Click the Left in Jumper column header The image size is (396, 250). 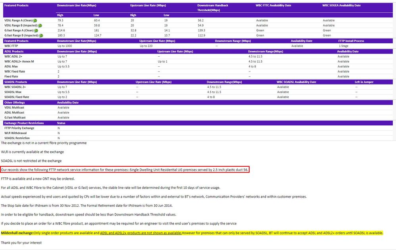(x=364, y=82)
